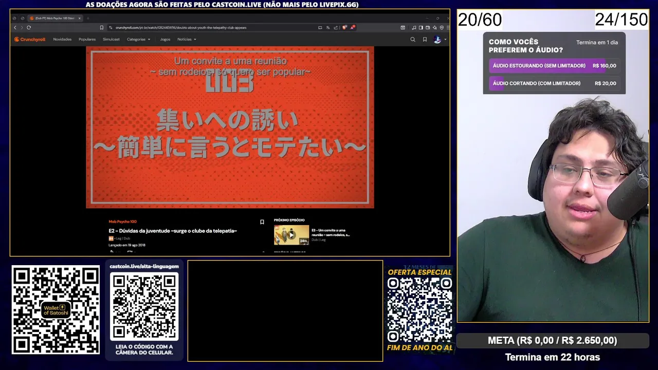Open Populares in the Crunchyroll menu

tap(87, 40)
